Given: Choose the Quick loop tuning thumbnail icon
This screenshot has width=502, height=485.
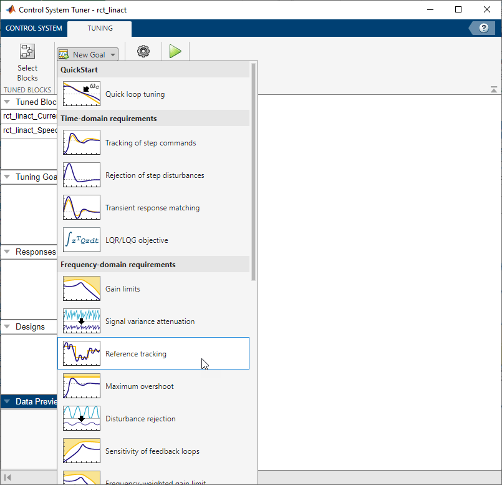Looking at the screenshot, I should [x=81, y=94].
